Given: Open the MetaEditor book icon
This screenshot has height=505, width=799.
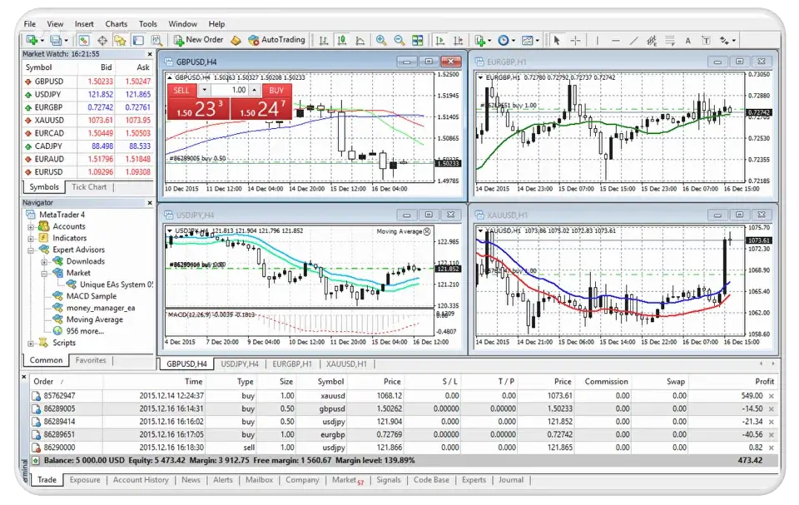Looking at the screenshot, I should tap(236, 40).
